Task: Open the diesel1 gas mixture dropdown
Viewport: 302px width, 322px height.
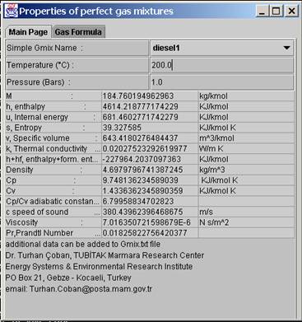Action: coord(222,48)
